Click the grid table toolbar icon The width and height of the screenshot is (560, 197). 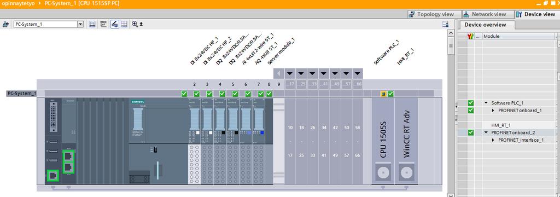click(x=124, y=24)
